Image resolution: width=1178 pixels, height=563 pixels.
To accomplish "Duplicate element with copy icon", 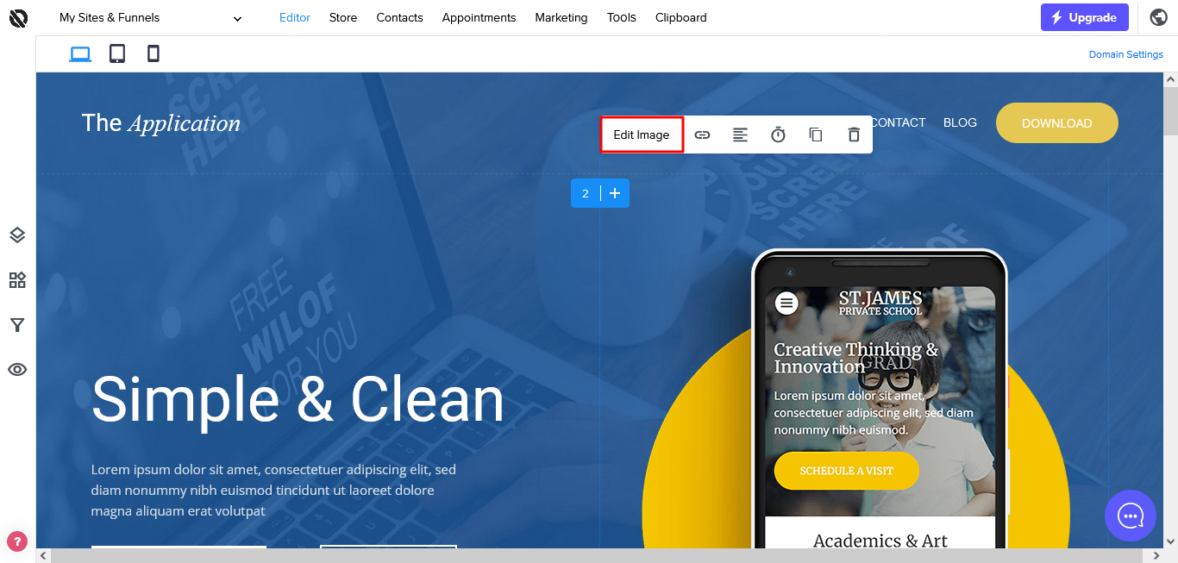I will [x=816, y=134].
